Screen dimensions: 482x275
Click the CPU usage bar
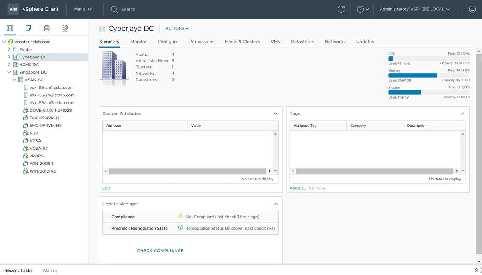point(429,58)
